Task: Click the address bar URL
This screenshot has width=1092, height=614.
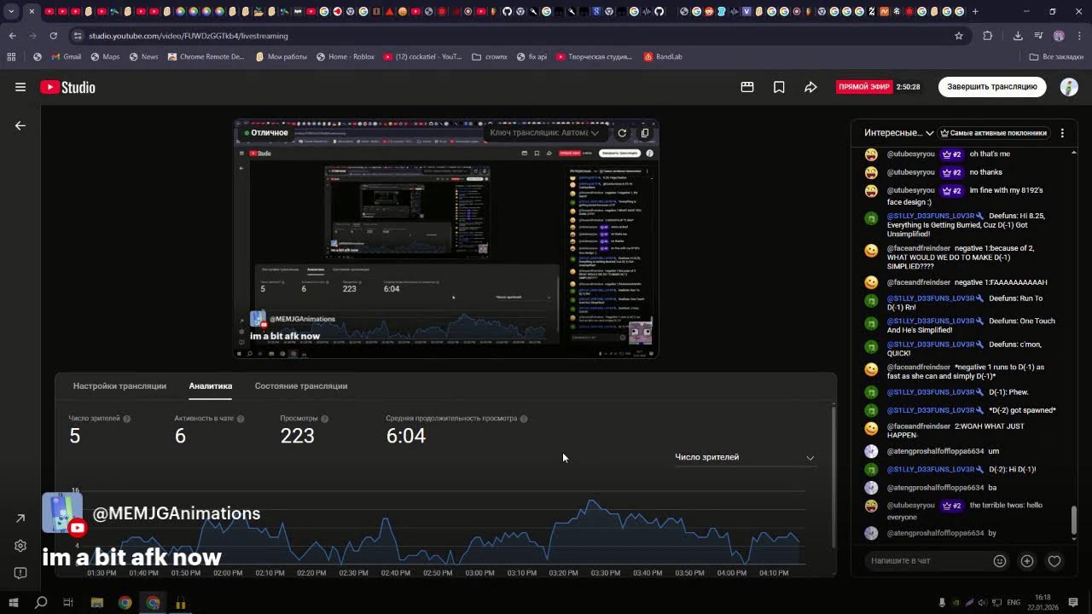Action: 189,36
